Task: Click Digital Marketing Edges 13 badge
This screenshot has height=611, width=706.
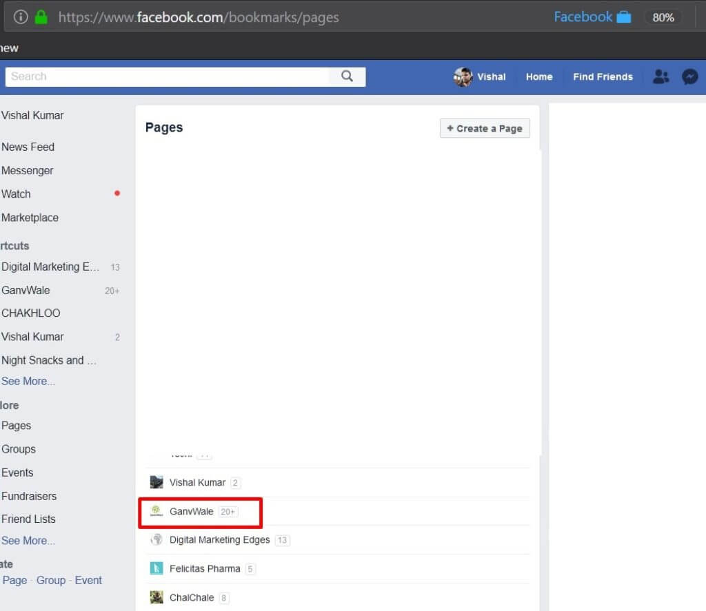Action: coord(282,540)
